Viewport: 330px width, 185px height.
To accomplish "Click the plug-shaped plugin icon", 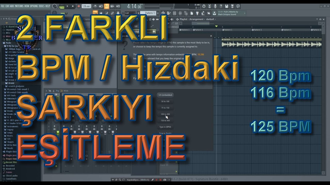I will point(197,13).
